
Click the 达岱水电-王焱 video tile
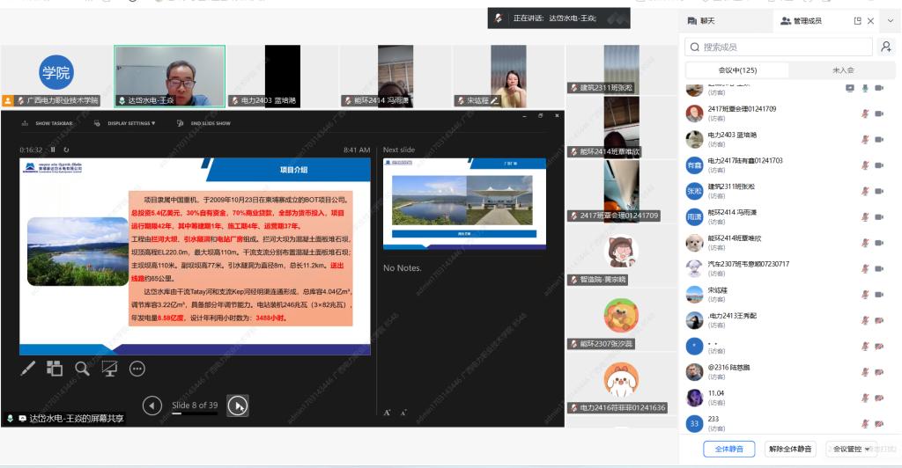pyautogui.click(x=170, y=76)
